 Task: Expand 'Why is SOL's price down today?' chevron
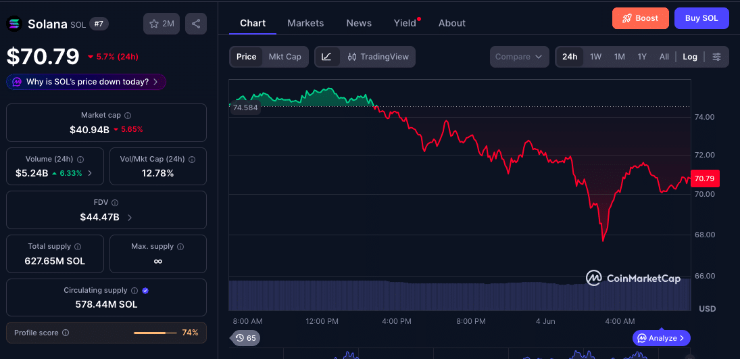point(155,82)
